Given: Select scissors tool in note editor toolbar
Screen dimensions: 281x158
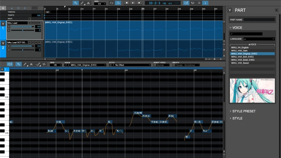Looking at the screenshot, I should [31, 64].
